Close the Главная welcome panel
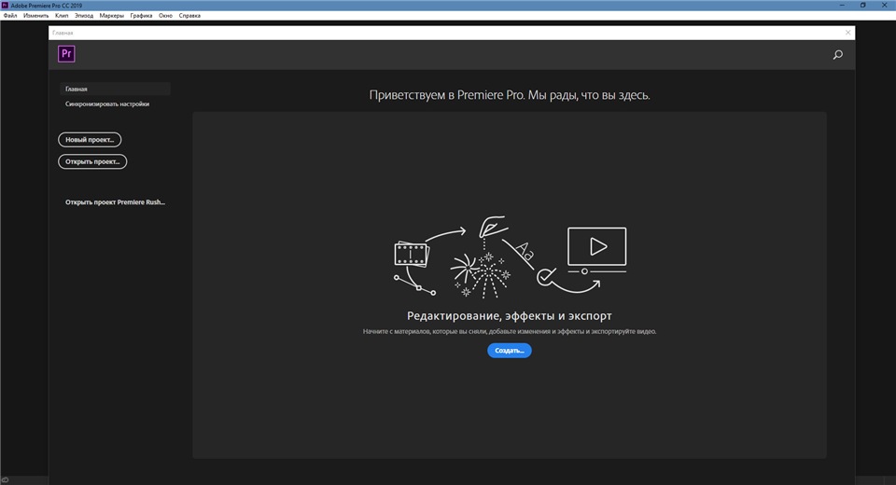The width and height of the screenshot is (896, 485). pos(848,33)
